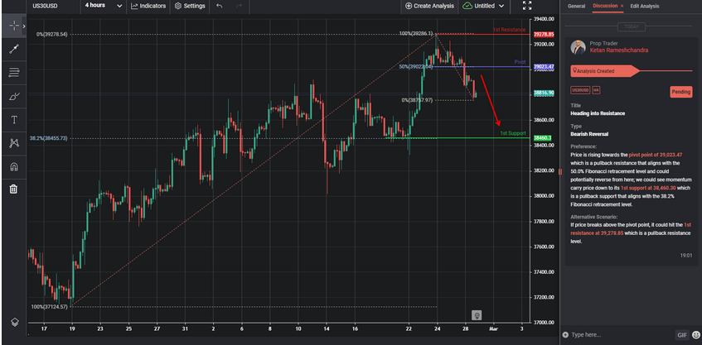
Task: Open the GIF picker
Action: (x=682, y=335)
